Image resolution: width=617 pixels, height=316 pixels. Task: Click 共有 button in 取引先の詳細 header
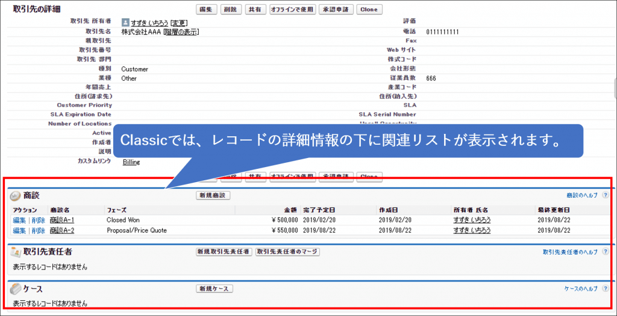click(255, 10)
